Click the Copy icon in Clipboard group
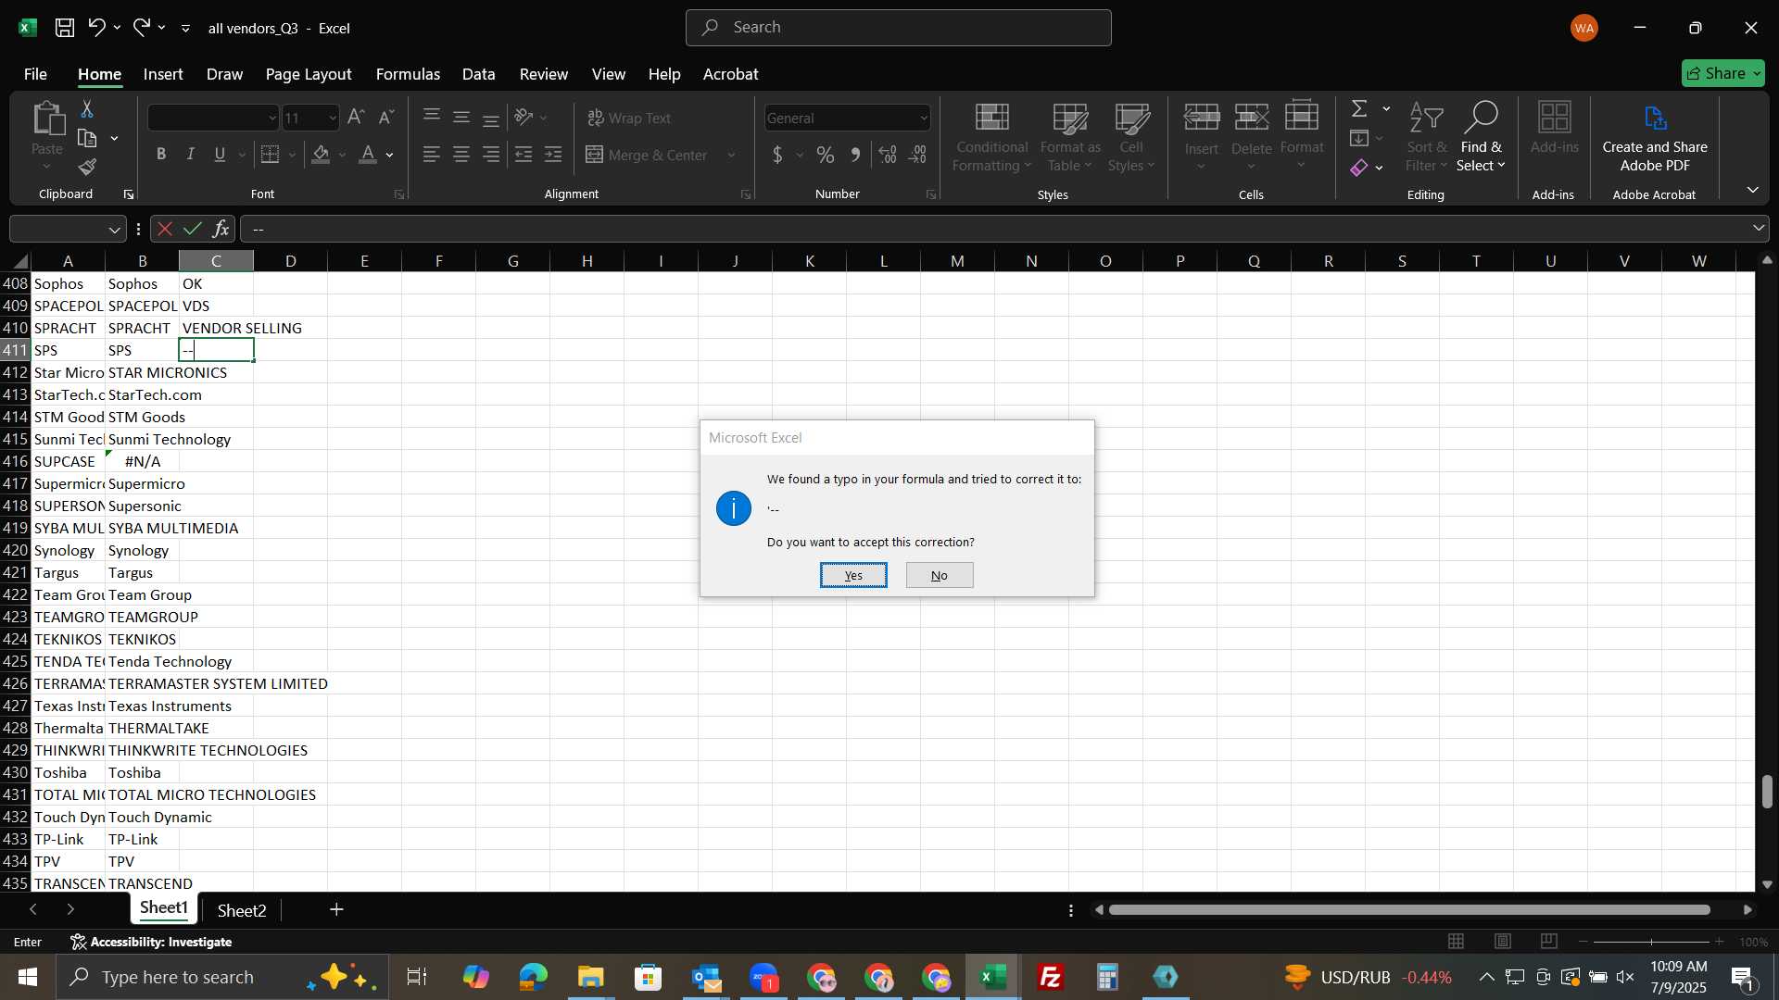This screenshot has width=1779, height=1000. pyautogui.click(x=87, y=139)
